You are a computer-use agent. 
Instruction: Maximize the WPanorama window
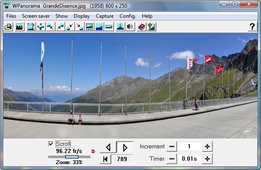coord(235,4)
